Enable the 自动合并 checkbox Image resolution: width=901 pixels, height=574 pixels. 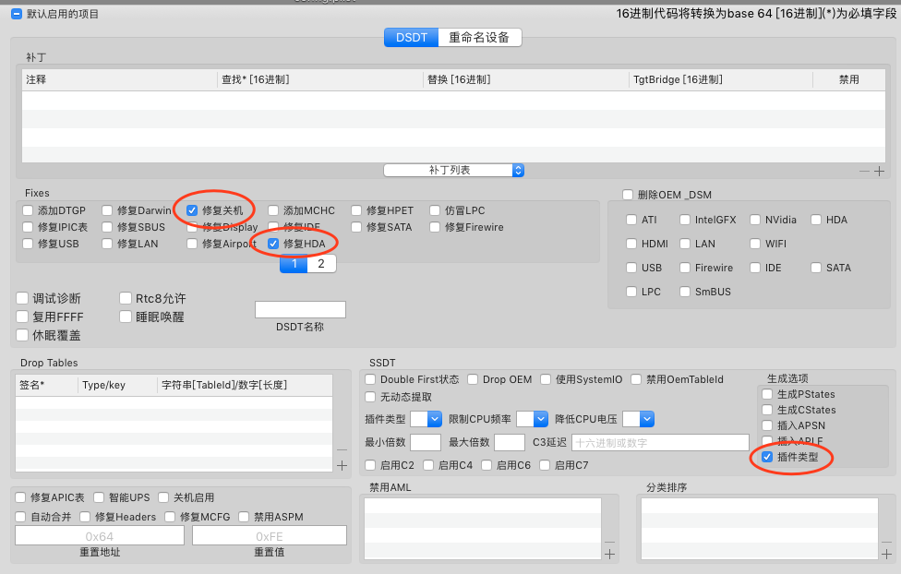pos(20,517)
